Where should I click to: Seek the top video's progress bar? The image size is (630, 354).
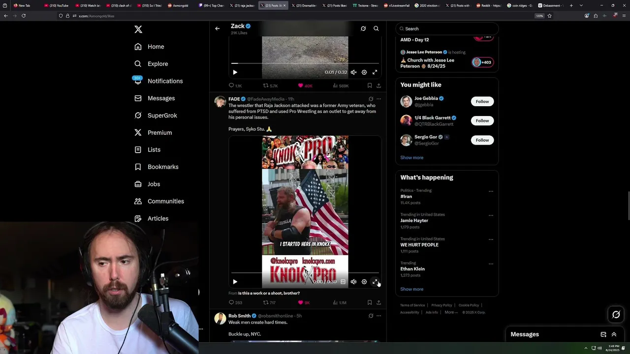[x=305, y=63]
